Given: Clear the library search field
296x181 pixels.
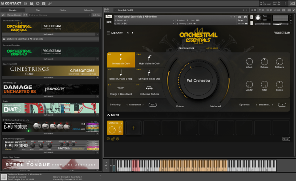Looking at the screenshot, I should point(89,15).
